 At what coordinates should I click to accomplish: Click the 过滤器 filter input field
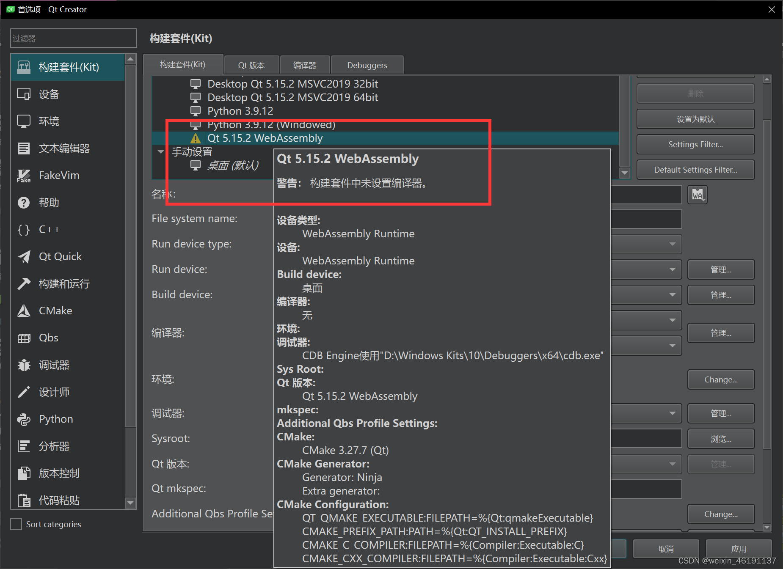click(x=74, y=38)
